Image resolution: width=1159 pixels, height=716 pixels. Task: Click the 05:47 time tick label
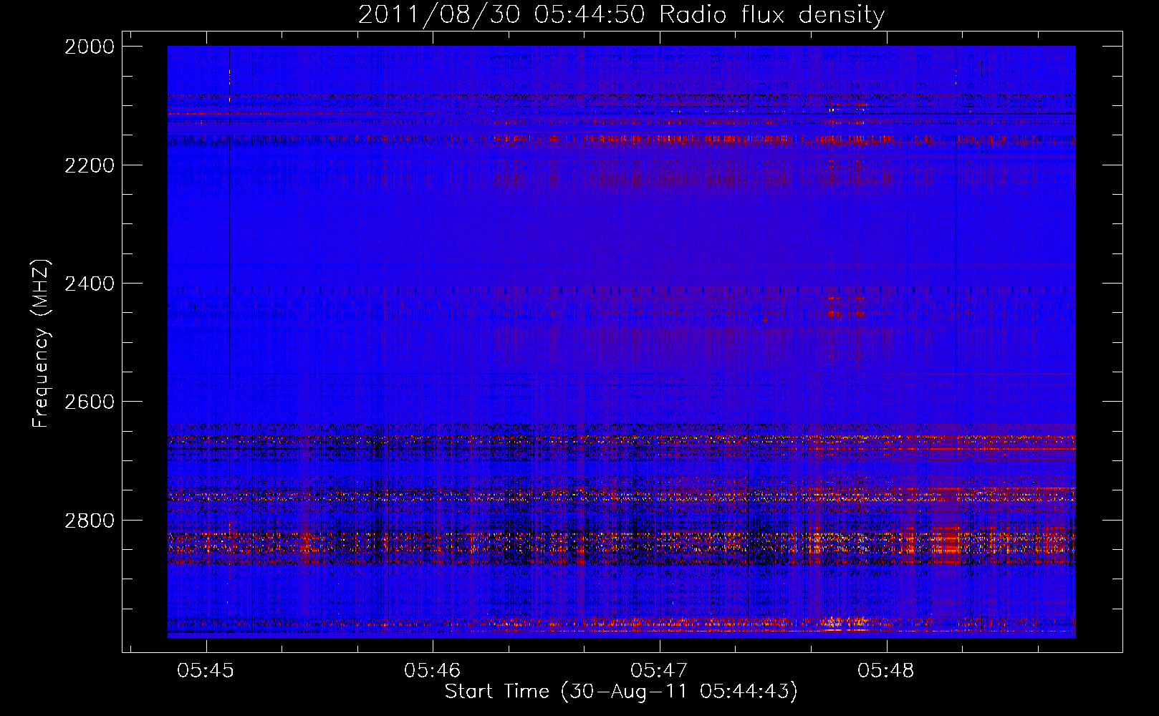point(659,670)
